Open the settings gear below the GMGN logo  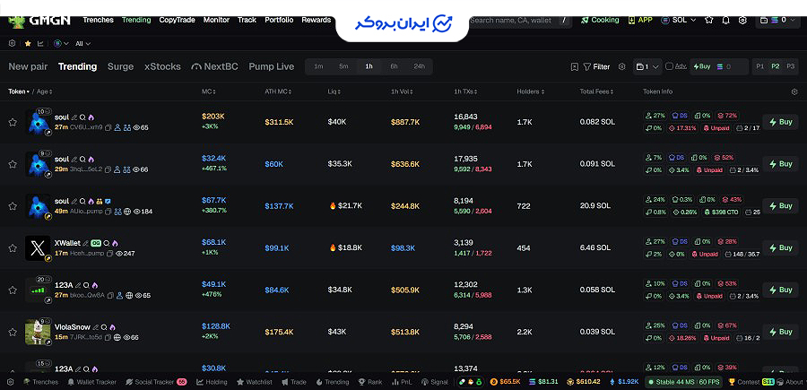pyautogui.click(x=13, y=44)
